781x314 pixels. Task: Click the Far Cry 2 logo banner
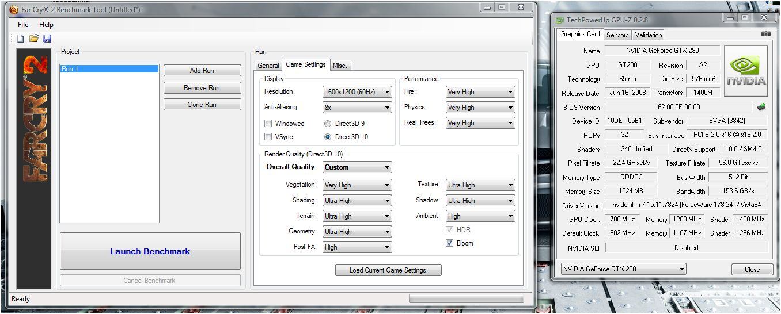[x=34, y=169]
